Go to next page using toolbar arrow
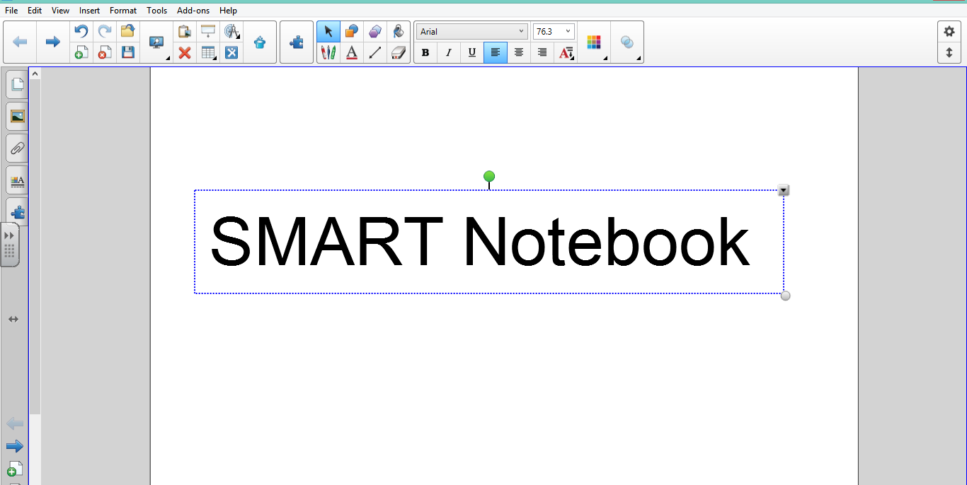The width and height of the screenshot is (967, 485). pos(53,42)
